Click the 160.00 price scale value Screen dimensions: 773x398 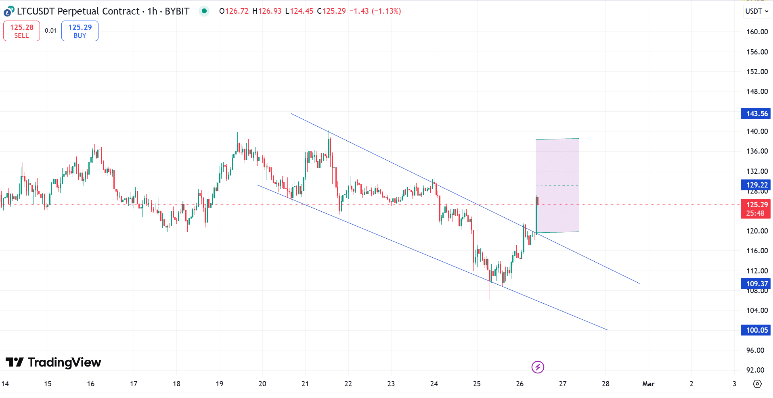click(x=757, y=32)
